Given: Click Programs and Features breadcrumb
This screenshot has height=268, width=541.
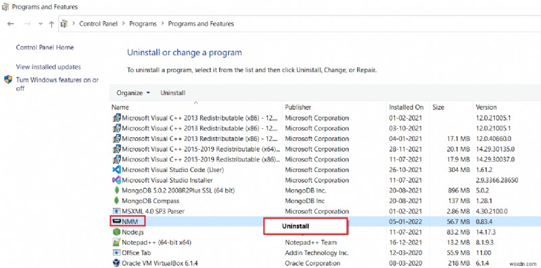Looking at the screenshot, I should pos(201,24).
